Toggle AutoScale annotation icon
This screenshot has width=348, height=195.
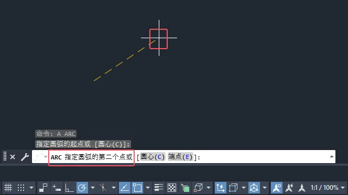[x=289, y=188]
